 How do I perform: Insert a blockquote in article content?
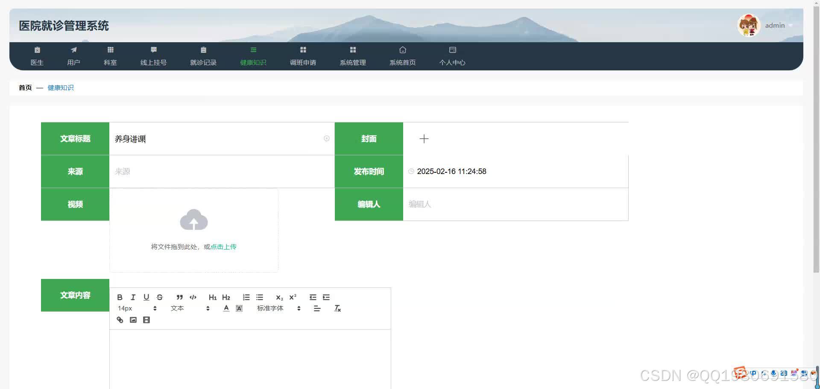click(x=179, y=297)
